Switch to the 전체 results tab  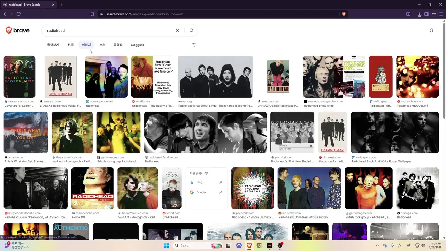pyautogui.click(x=70, y=45)
